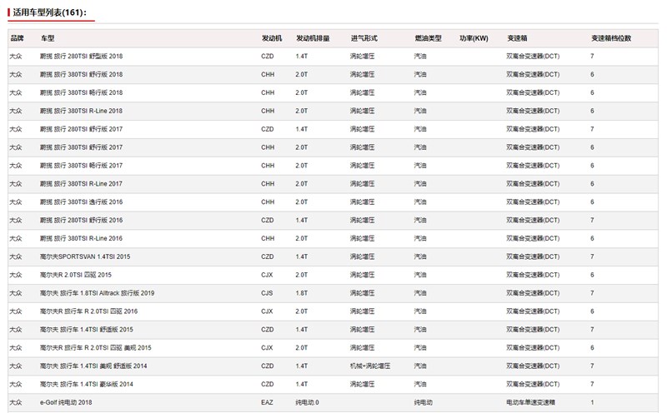Screen dimensions: 667x413
Task: Click the 适用车型列表(161) section title
Action: [x=50, y=12]
